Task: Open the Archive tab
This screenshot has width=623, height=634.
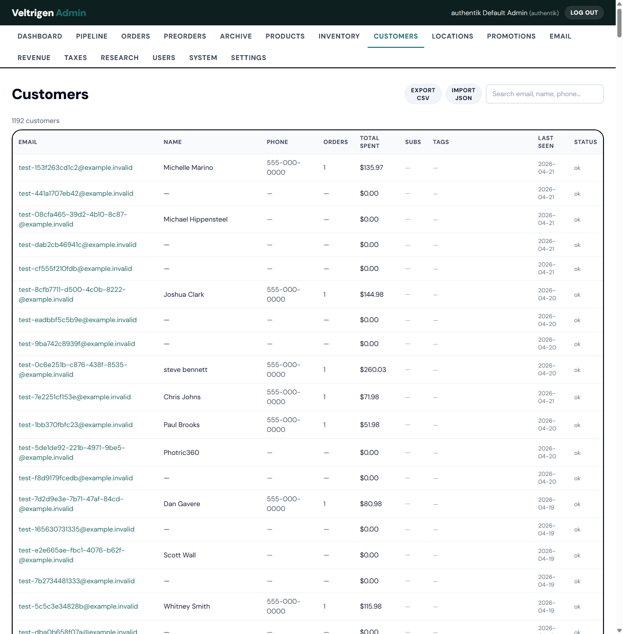Action: 236,36
